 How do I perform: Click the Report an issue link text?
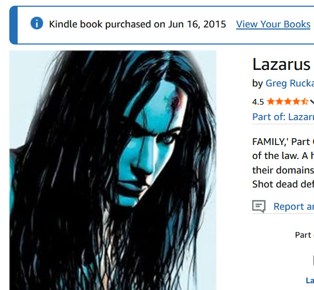click(294, 207)
